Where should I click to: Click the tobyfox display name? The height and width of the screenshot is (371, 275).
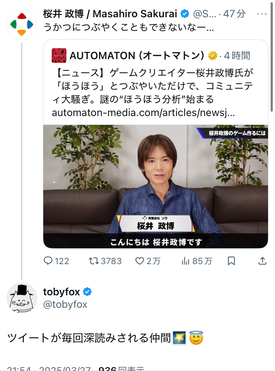point(61,292)
